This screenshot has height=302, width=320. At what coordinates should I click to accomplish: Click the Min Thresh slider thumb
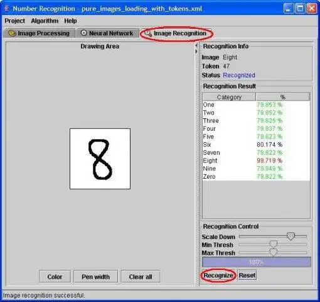click(x=274, y=244)
